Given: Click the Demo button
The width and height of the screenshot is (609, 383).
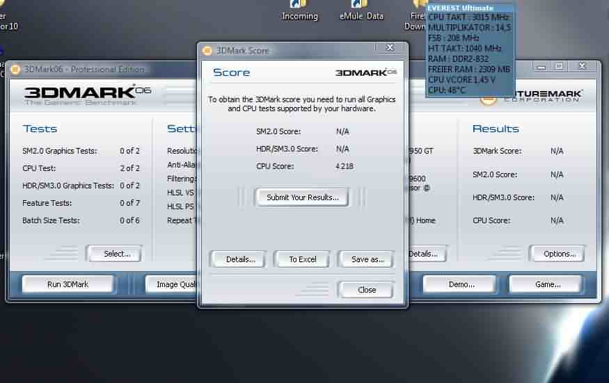Looking at the screenshot, I should 461,284.
